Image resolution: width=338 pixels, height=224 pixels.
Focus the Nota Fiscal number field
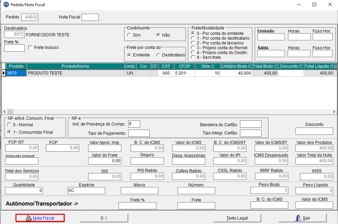coord(90,17)
